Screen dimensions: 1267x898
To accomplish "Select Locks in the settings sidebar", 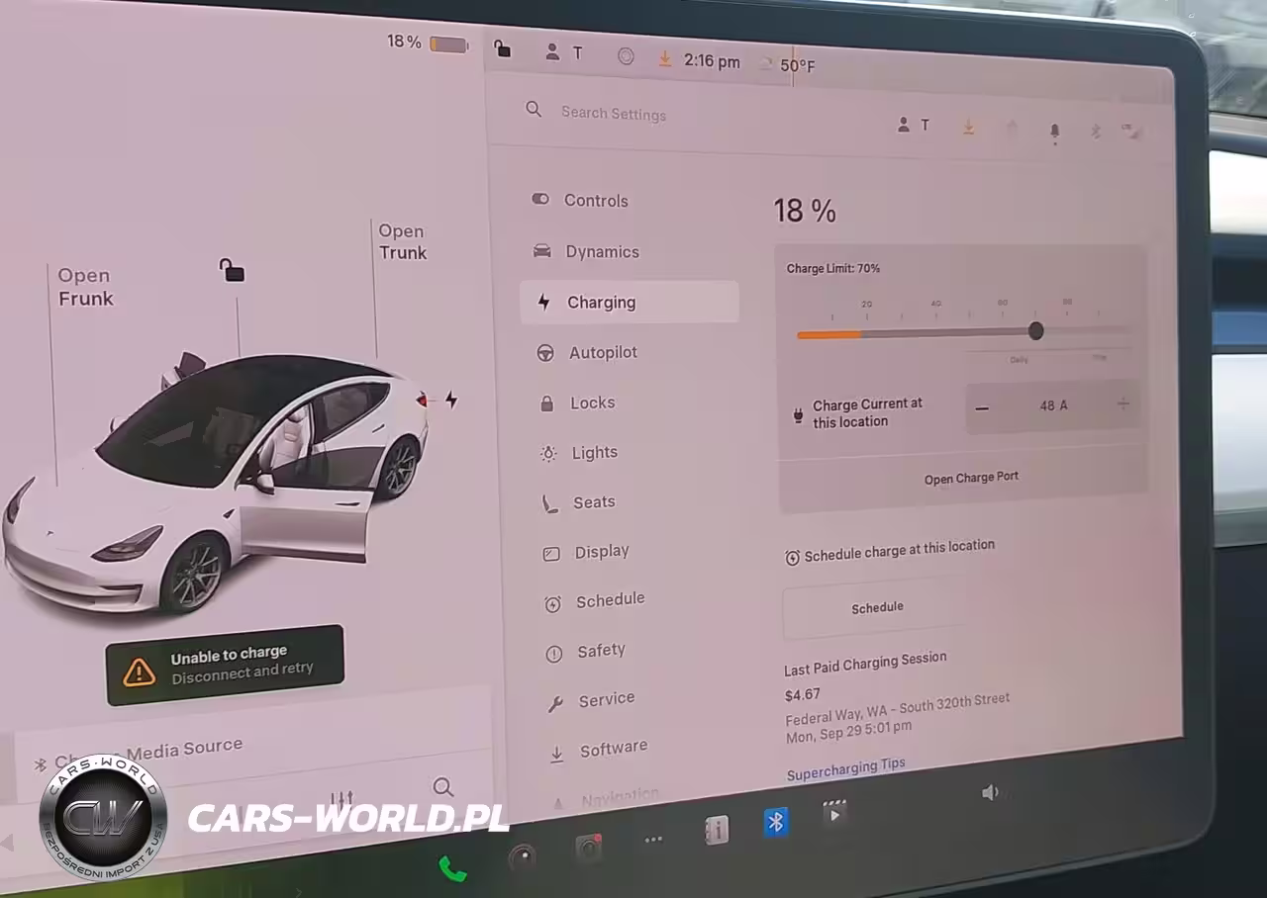I will tap(592, 403).
